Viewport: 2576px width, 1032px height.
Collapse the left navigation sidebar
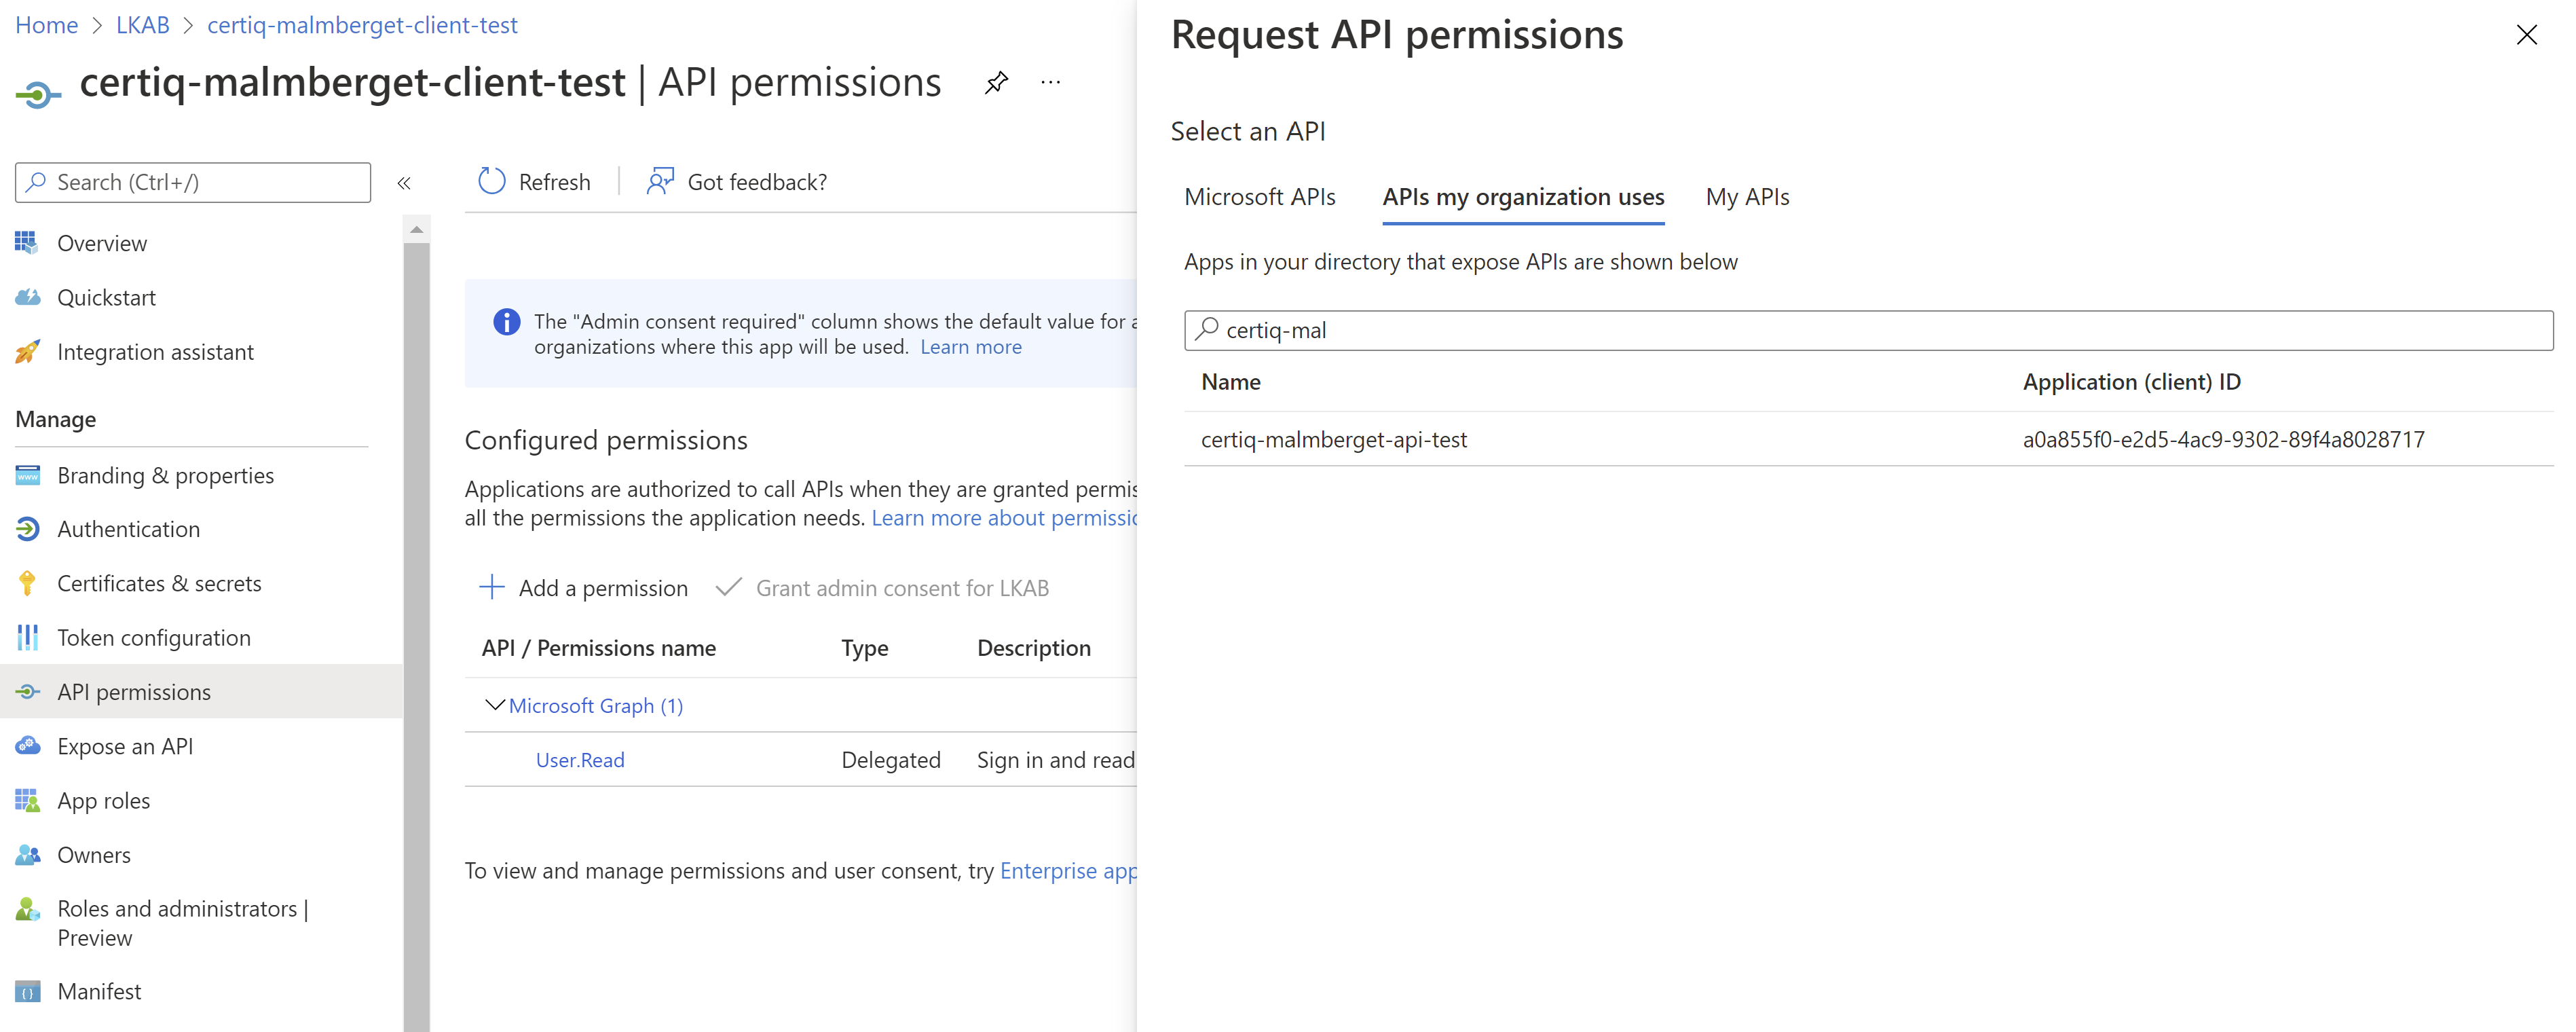[x=404, y=183]
